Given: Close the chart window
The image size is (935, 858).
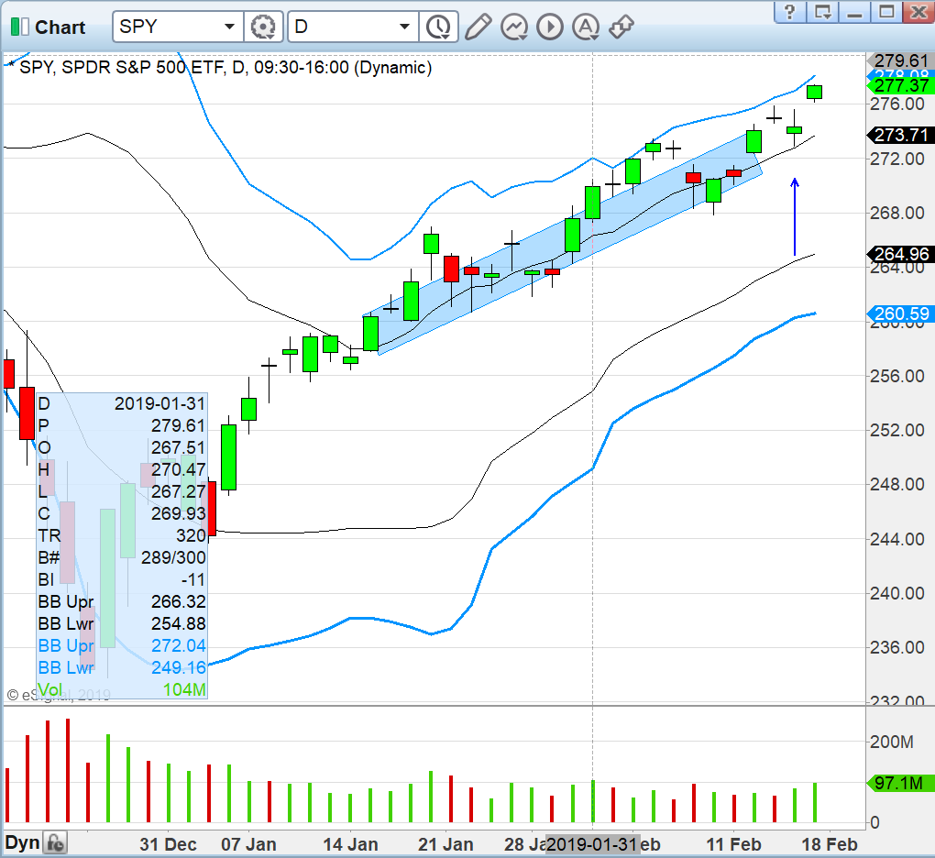Looking at the screenshot, I should tap(918, 11).
